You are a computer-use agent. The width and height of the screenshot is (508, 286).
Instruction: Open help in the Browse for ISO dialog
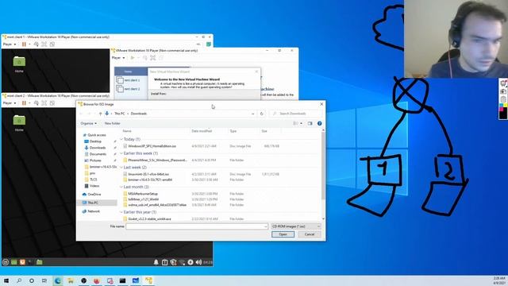(x=319, y=123)
